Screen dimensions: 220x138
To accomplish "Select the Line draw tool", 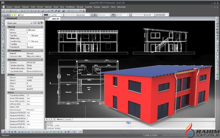I will 3,20.
